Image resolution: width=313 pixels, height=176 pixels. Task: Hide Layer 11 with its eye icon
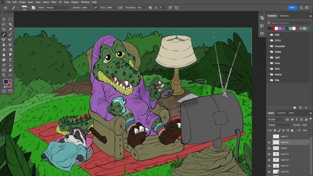pyautogui.click(x=269, y=166)
